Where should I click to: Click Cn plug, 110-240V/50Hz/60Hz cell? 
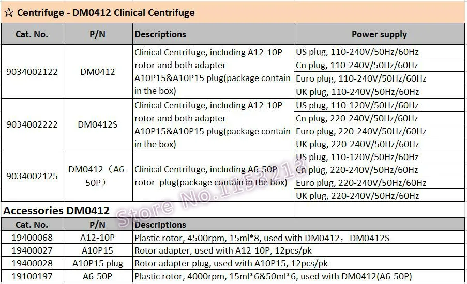(x=379, y=65)
